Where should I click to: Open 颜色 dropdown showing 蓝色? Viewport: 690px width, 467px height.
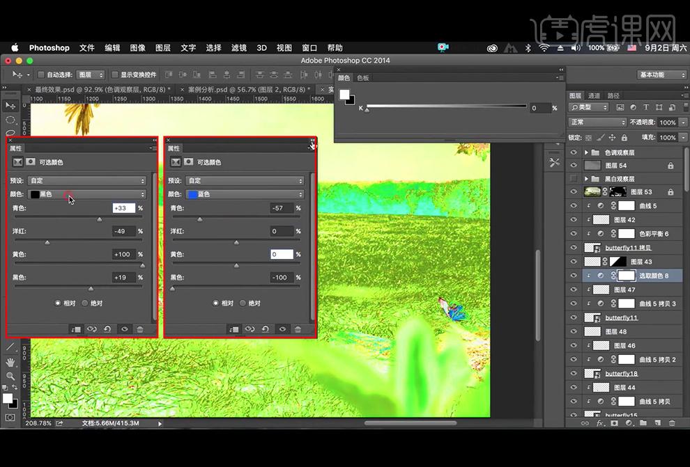tap(245, 194)
